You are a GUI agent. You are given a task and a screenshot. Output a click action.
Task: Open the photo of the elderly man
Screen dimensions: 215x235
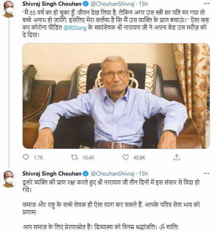(116, 96)
